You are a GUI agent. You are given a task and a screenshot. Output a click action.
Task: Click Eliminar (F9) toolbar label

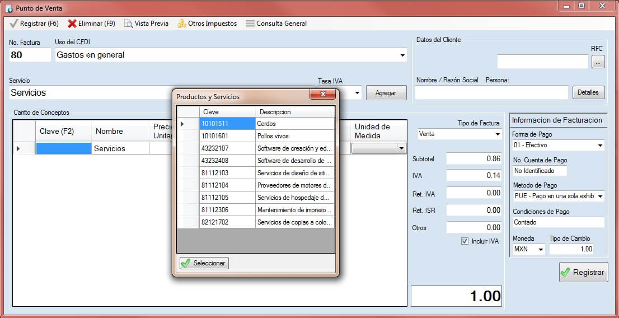(x=97, y=24)
